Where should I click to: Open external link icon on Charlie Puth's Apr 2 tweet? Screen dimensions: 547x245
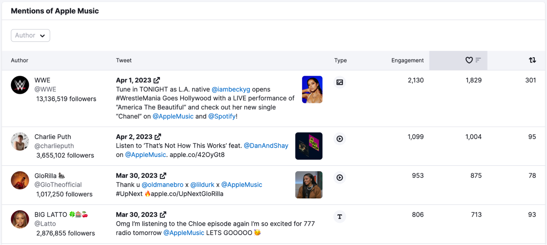[158, 136]
